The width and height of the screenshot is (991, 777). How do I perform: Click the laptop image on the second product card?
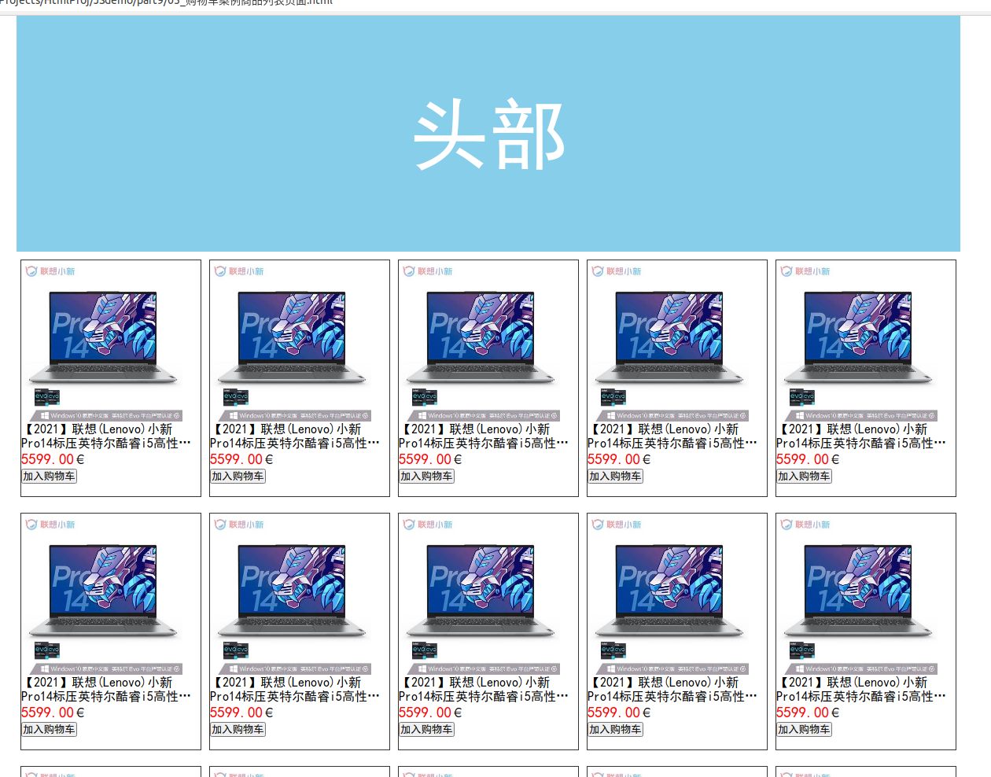(x=299, y=340)
